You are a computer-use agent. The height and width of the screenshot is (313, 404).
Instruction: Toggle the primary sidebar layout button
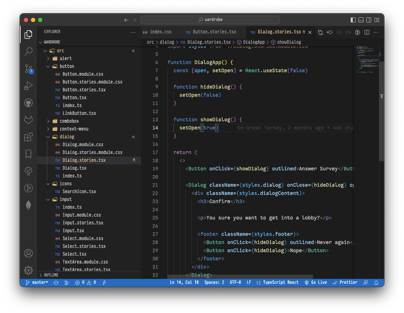click(x=353, y=20)
